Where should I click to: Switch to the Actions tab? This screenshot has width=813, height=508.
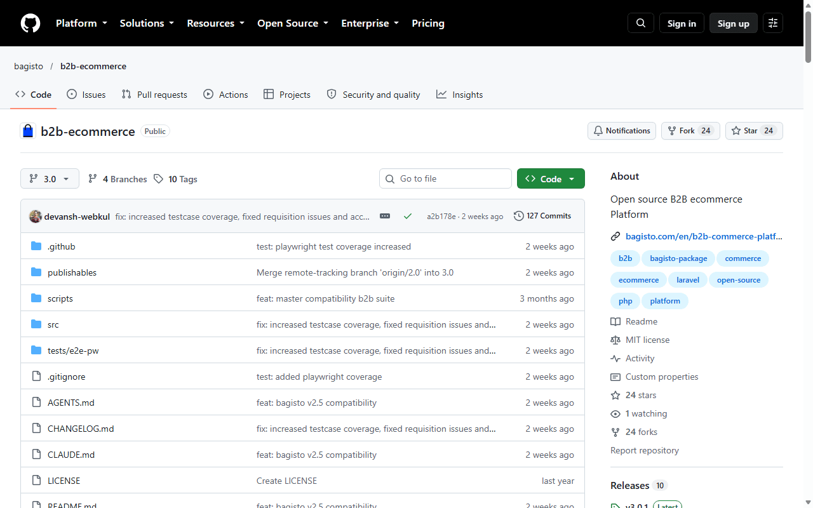(225, 95)
